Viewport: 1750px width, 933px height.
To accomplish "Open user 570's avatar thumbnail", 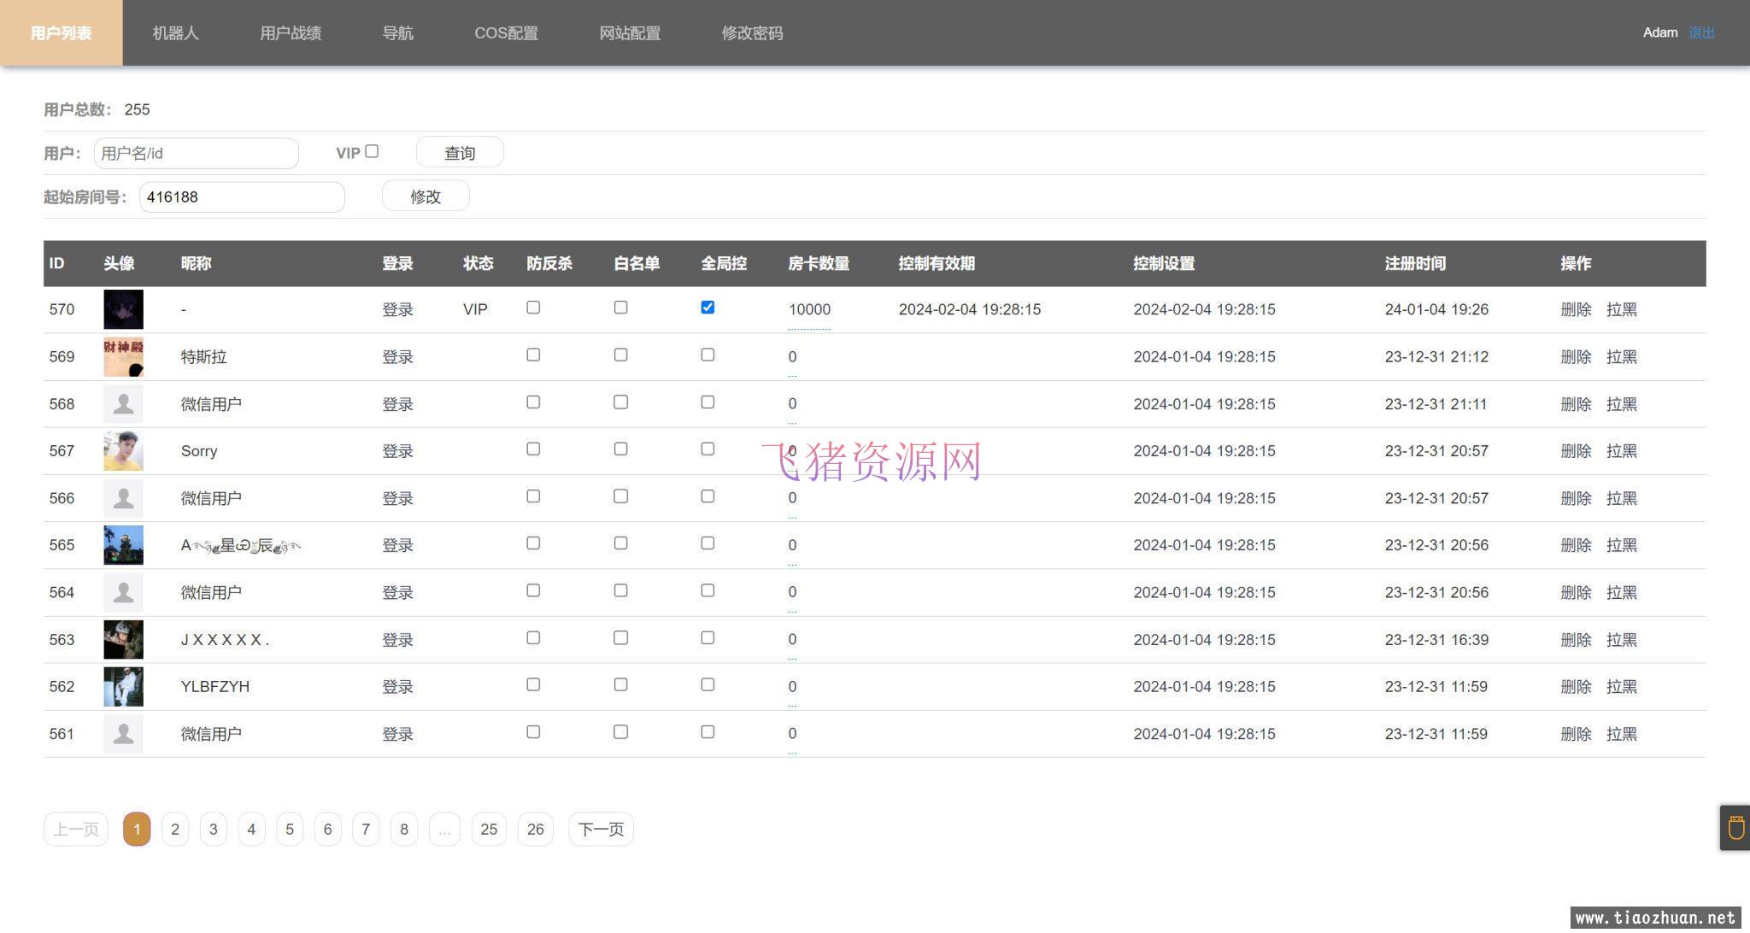I will 123,309.
